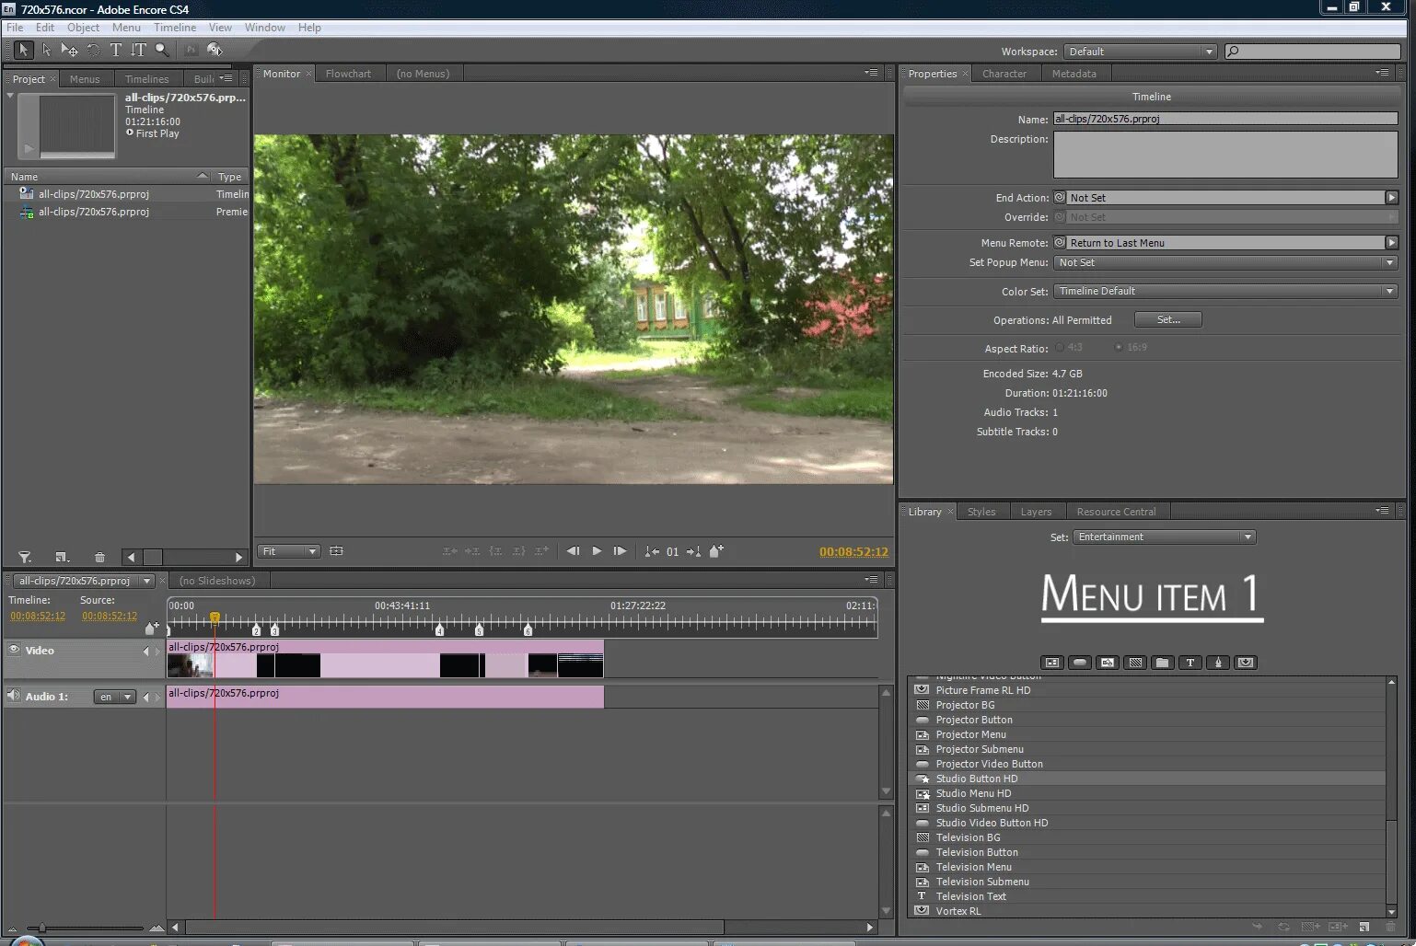1416x946 pixels.
Task: Select the Vertical Text tool
Action: click(x=138, y=50)
